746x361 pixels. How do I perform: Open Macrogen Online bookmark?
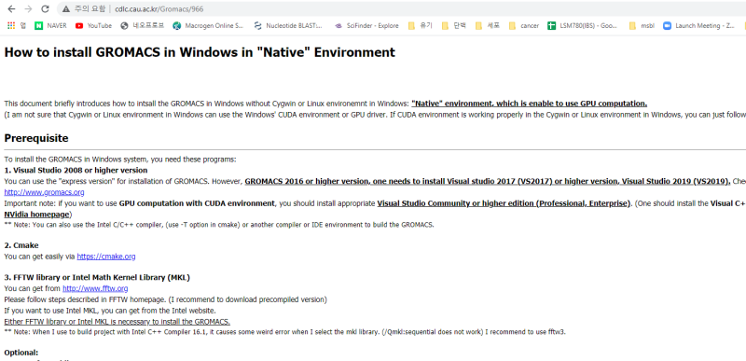(x=208, y=26)
